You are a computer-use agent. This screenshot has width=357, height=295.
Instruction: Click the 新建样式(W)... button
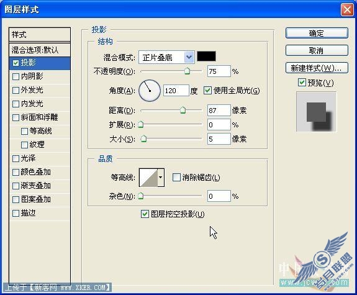point(317,68)
